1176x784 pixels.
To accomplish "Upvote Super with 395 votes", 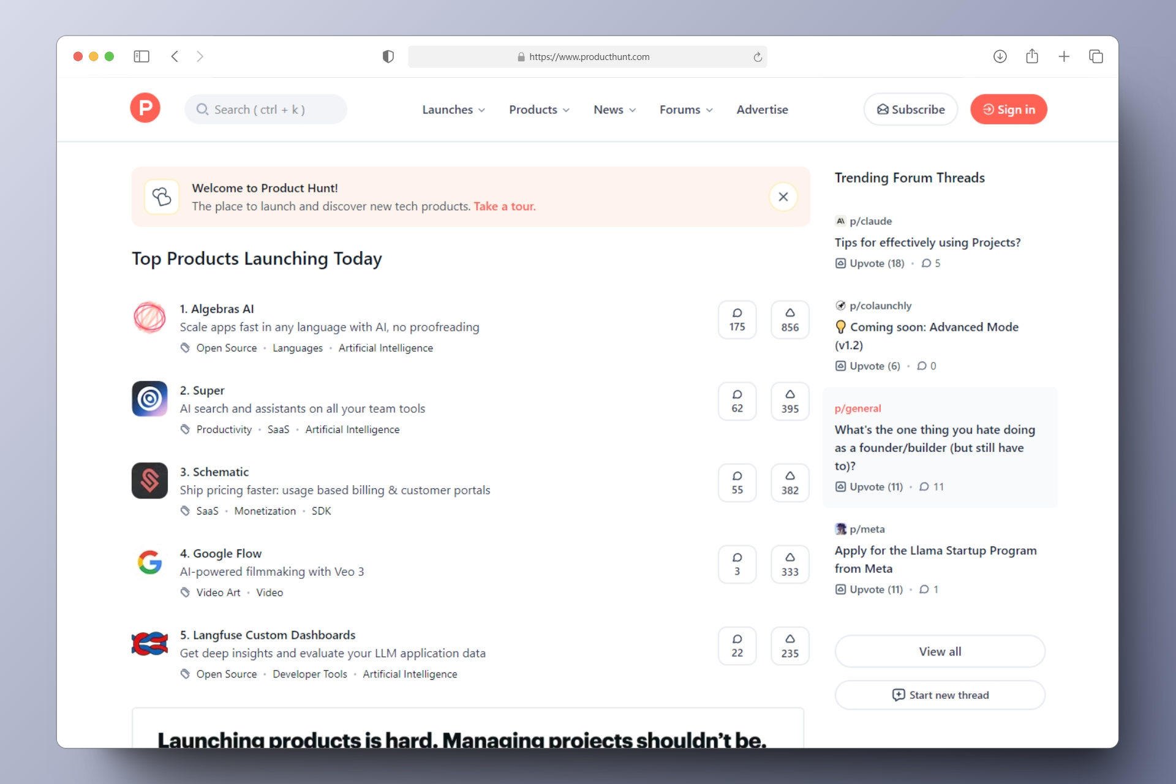I will (790, 401).
